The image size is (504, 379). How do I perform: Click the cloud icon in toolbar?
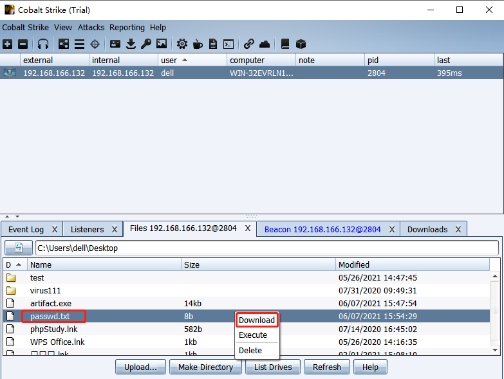pos(265,44)
